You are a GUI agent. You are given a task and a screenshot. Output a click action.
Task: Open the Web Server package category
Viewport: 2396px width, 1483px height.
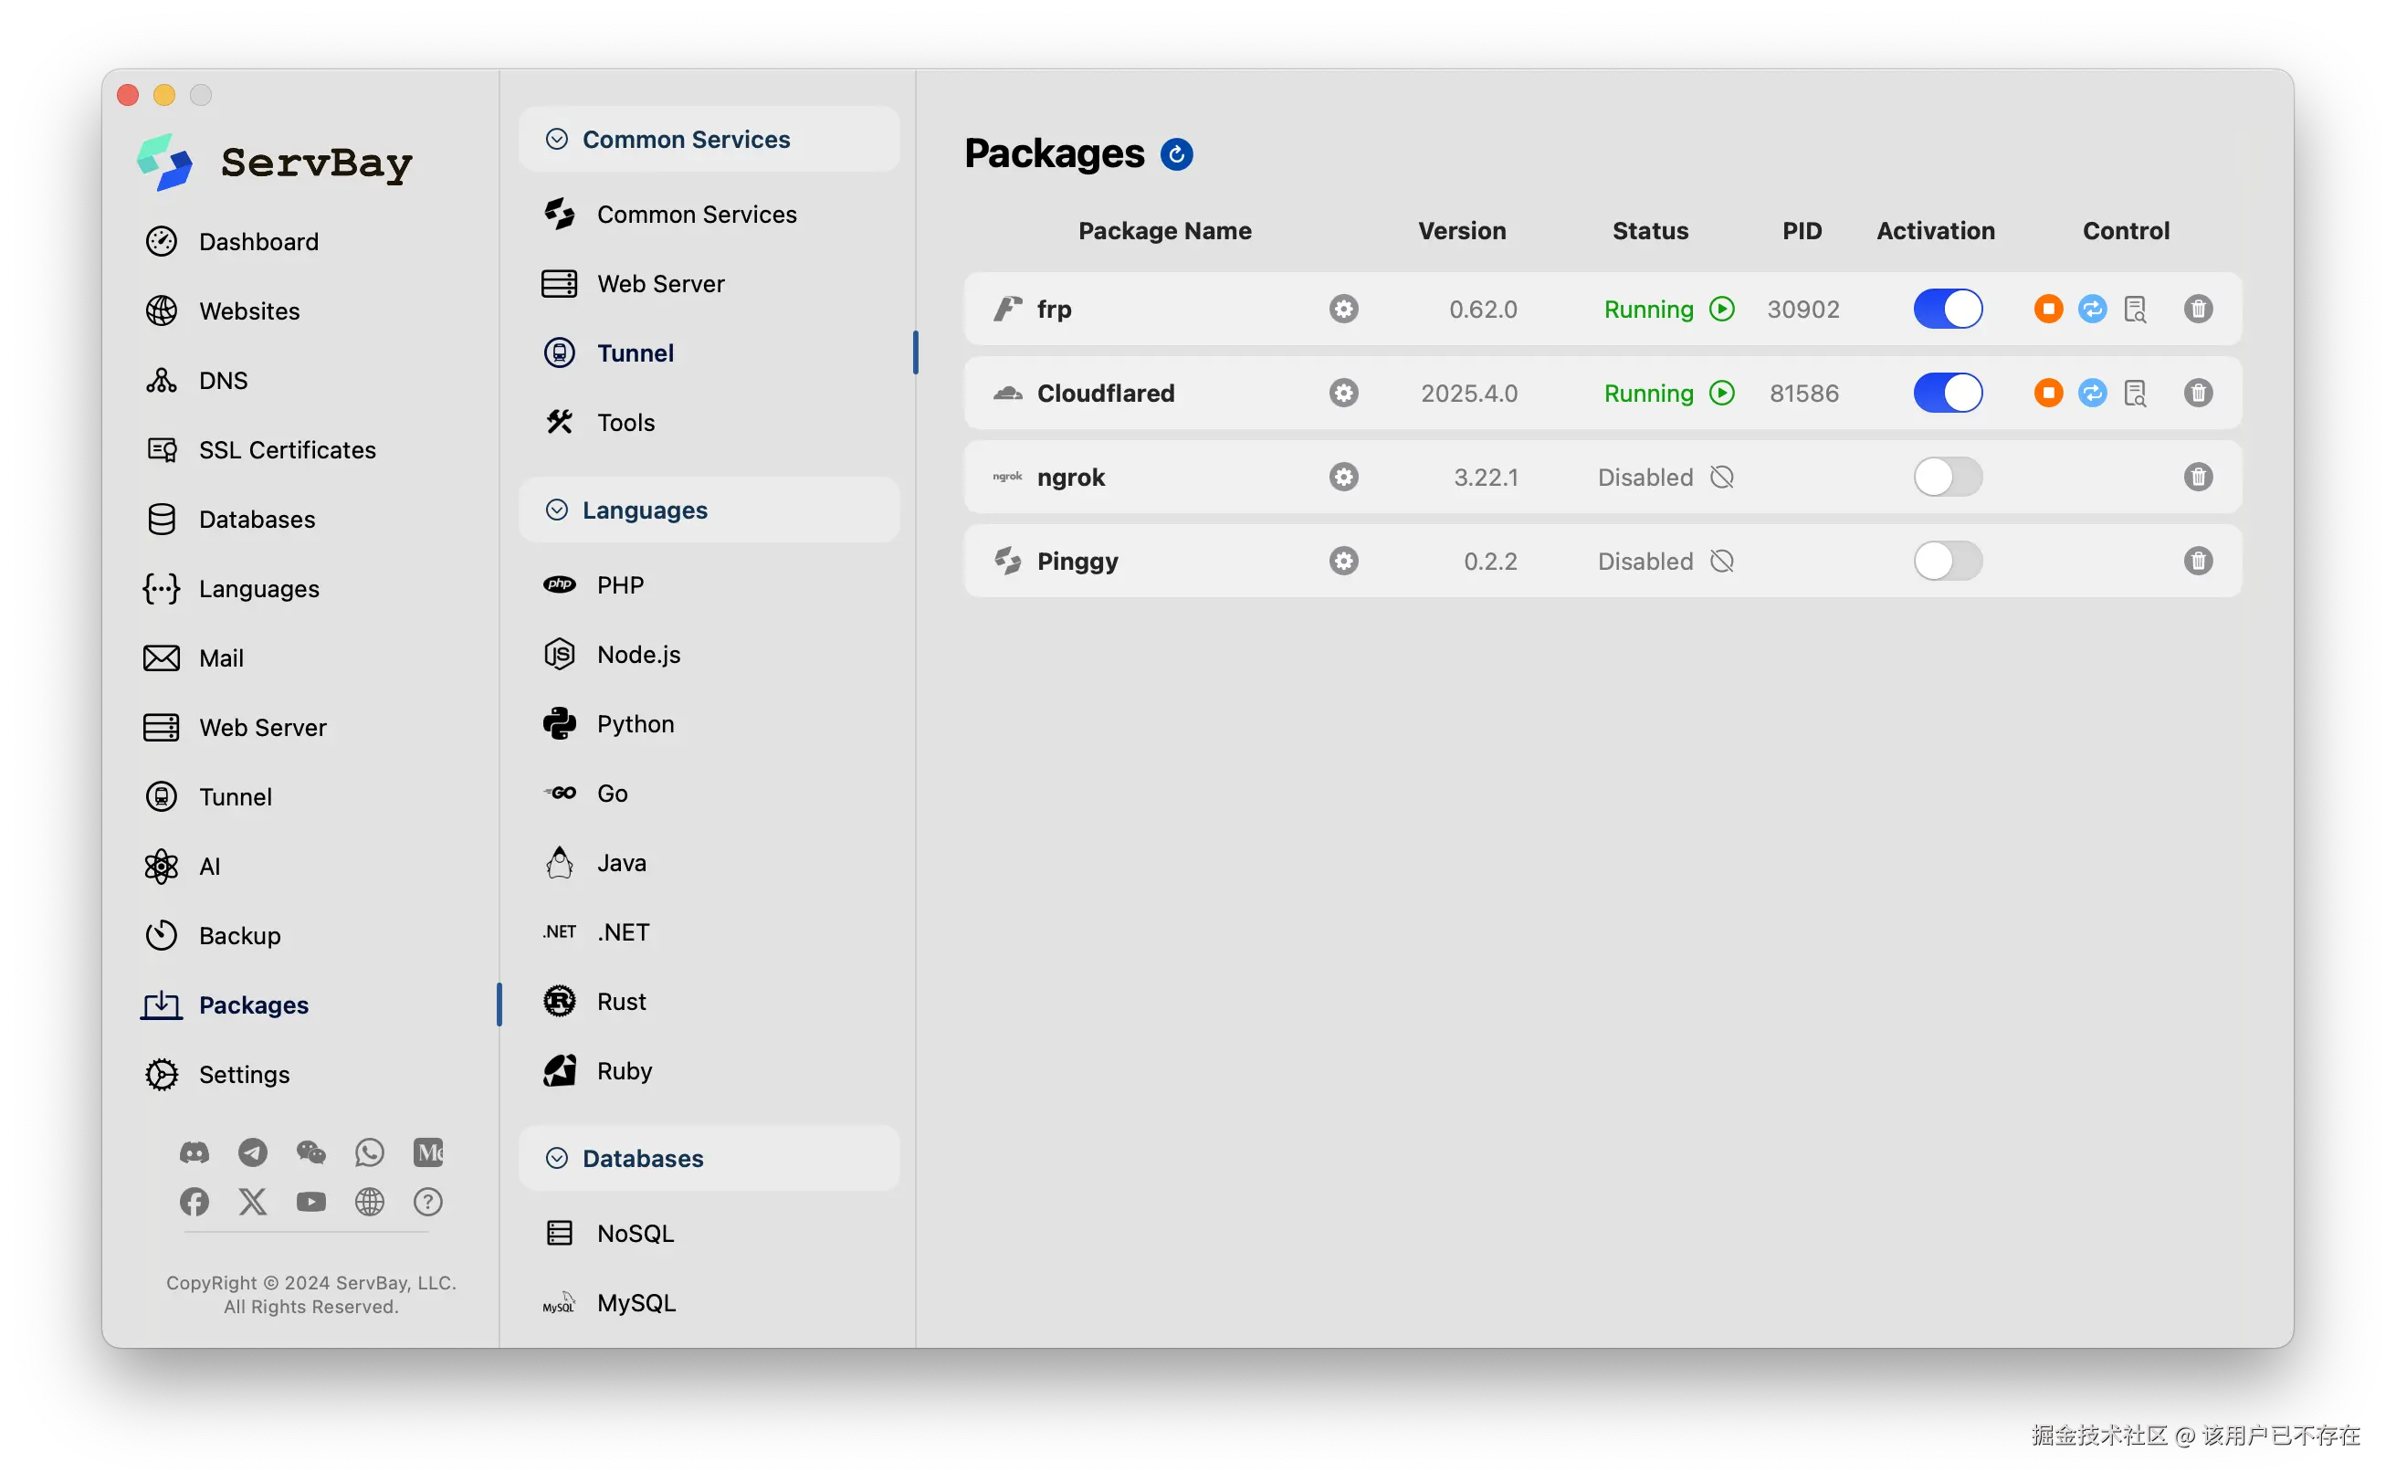(660, 283)
